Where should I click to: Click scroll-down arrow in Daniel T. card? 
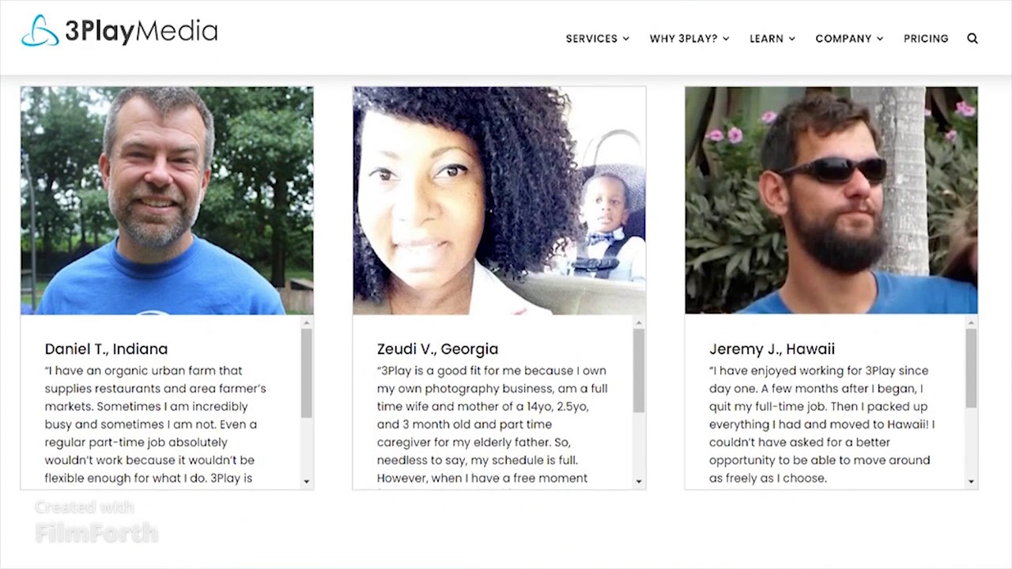tap(307, 481)
